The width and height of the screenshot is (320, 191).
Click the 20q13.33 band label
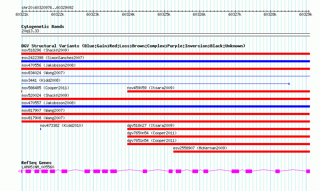coord(30,31)
